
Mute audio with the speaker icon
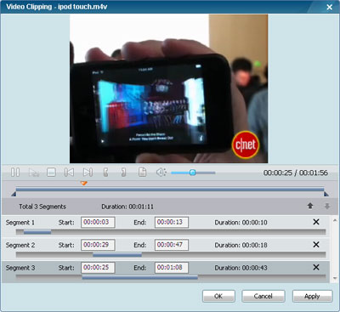[161, 172]
